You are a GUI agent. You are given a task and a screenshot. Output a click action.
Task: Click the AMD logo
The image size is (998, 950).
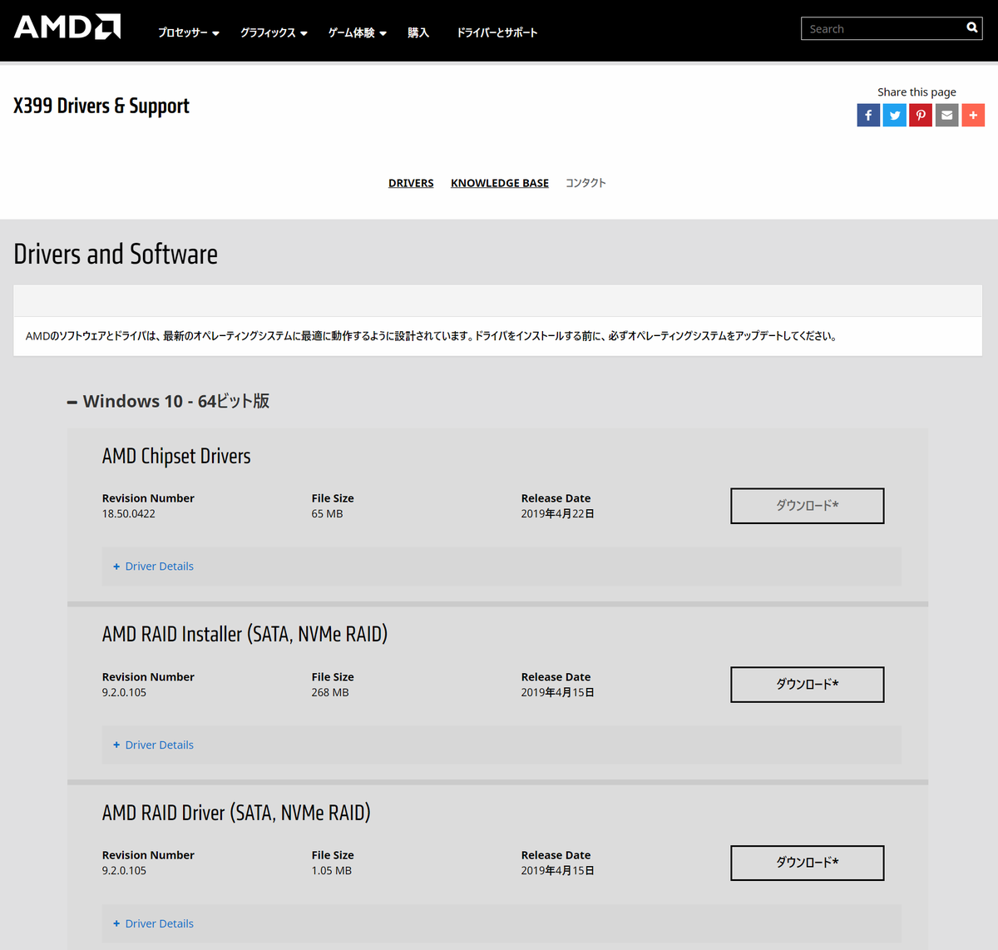(x=67, y=27)
